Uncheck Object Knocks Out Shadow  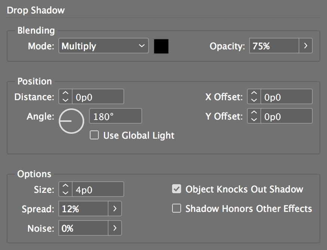click(176, 189)
